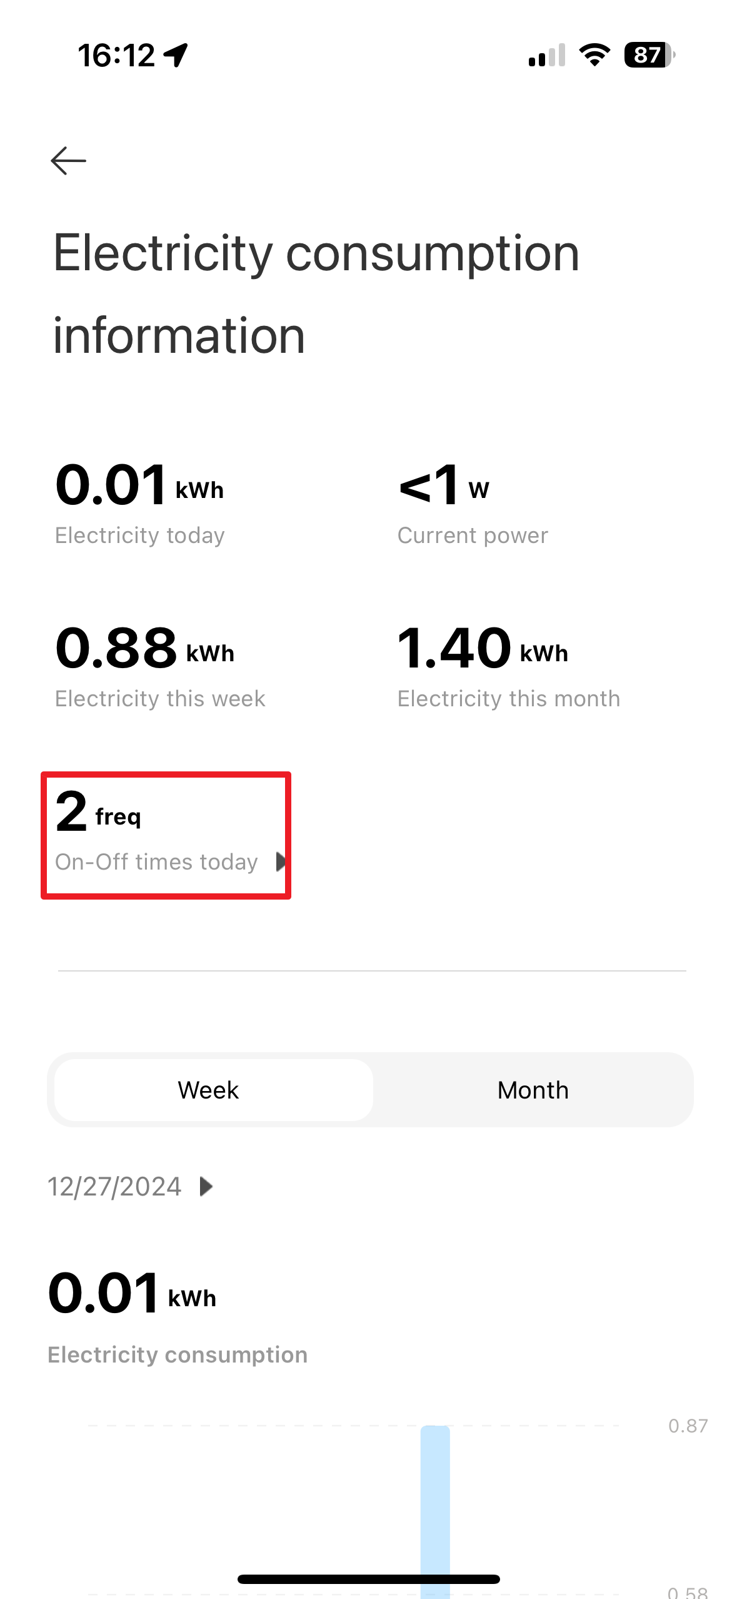Tap the location arrow in status bar
Viewport: 737px width, 1599px height.
pyautogui.click(x=176, y=55)
